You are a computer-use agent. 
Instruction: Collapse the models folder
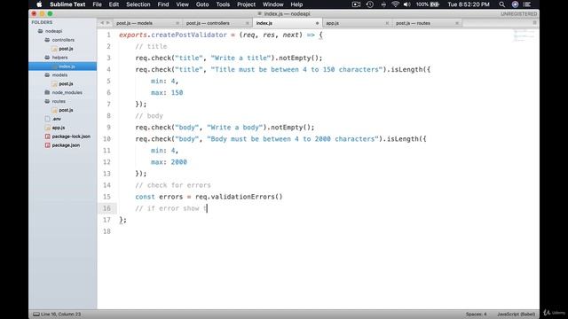47,74
